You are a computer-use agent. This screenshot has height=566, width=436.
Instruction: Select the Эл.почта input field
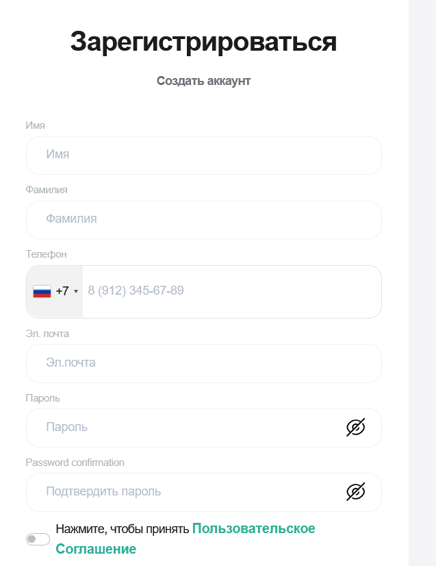[203, 363]
